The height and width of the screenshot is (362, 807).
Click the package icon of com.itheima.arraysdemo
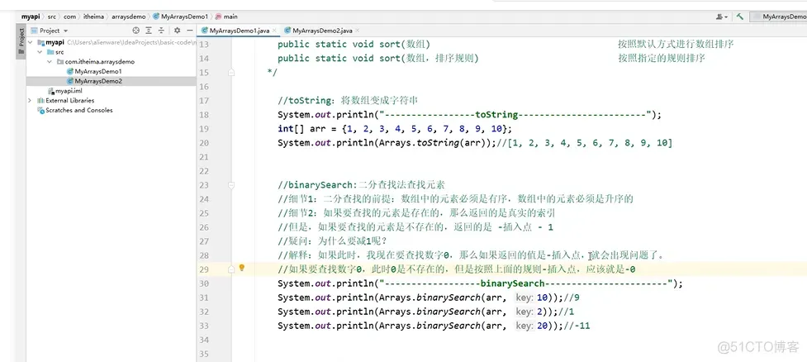pyautogui.click(x=60, y=62)
